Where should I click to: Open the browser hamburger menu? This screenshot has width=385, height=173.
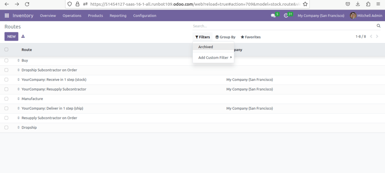coord(378,4)
